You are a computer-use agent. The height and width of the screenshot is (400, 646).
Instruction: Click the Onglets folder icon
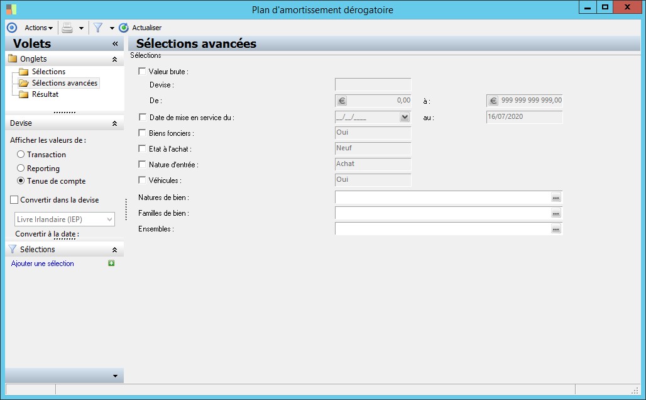13,58
